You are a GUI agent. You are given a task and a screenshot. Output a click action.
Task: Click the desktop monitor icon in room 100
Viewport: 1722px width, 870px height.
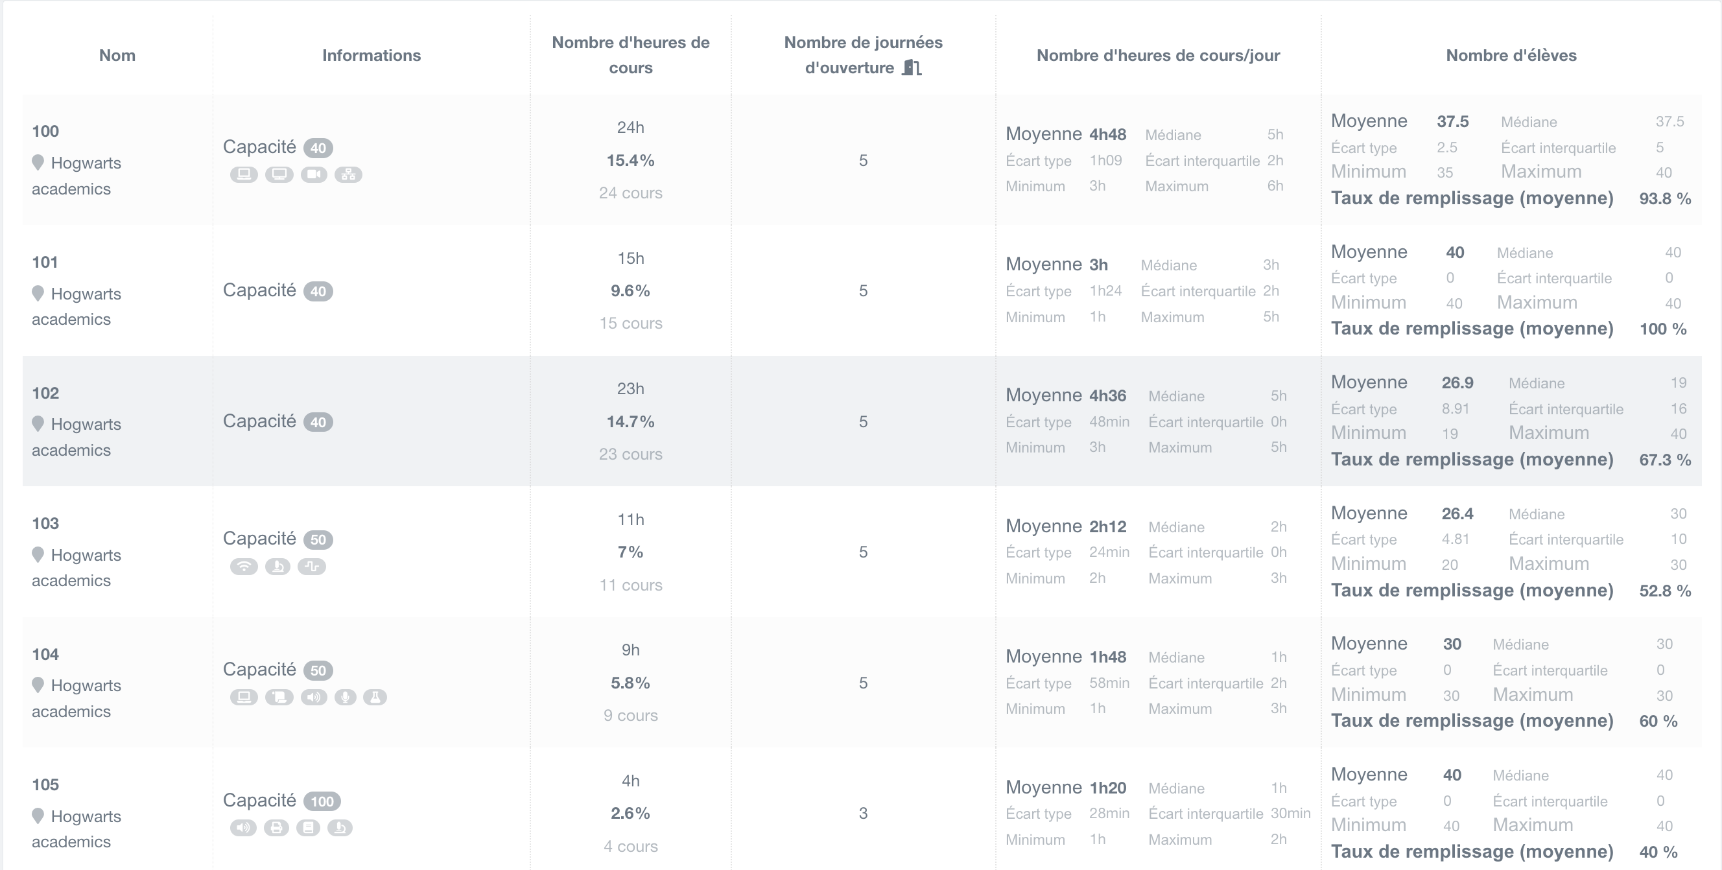pos(279,175)
